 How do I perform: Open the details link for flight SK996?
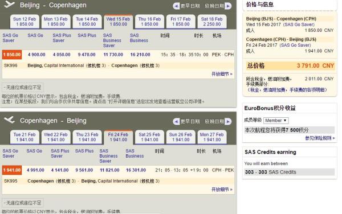click(x=222, y=74)
